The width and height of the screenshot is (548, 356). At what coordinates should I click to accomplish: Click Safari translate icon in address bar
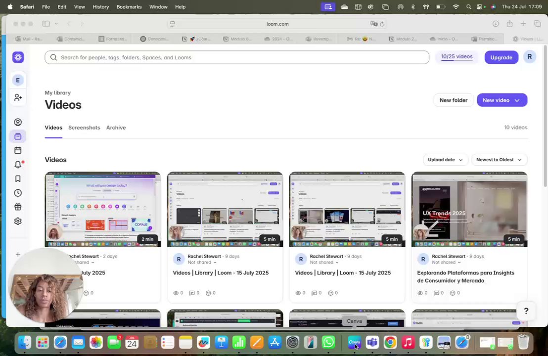[x=373, y=24]
